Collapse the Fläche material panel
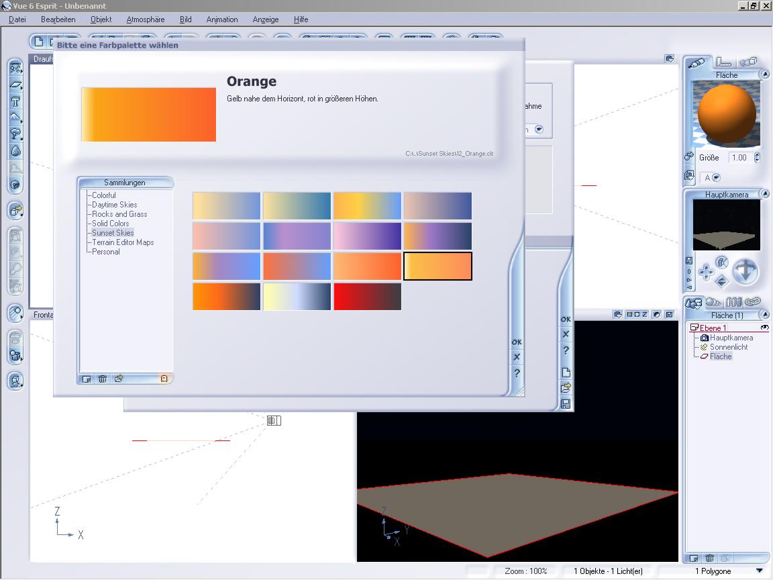Image resolution: width=773 pixels, height=580 pixels. coord(765,75)
